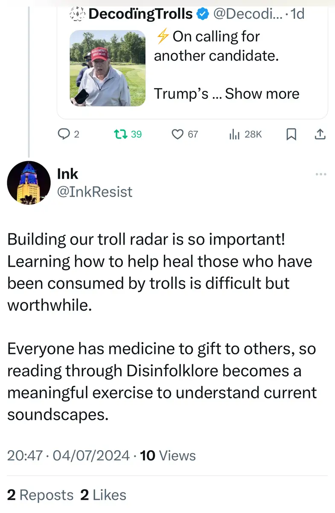Tap the share icon for the tweet

click(320, 134)
